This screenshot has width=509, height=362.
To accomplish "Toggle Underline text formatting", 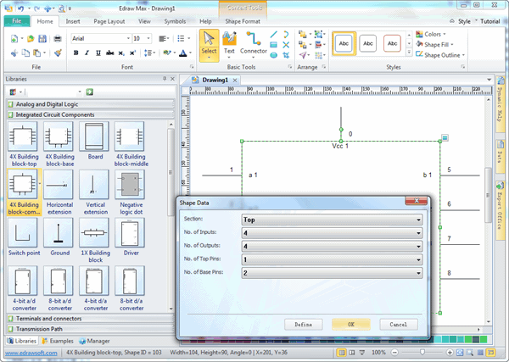I will (98, 53).
